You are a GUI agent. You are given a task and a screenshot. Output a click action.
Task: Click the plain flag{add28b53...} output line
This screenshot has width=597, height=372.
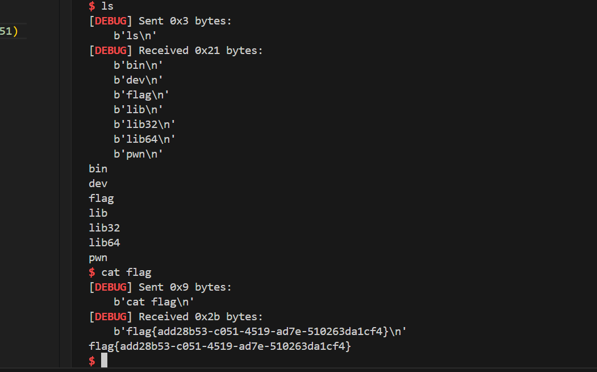pyautogui.click(x=220, y=346)
